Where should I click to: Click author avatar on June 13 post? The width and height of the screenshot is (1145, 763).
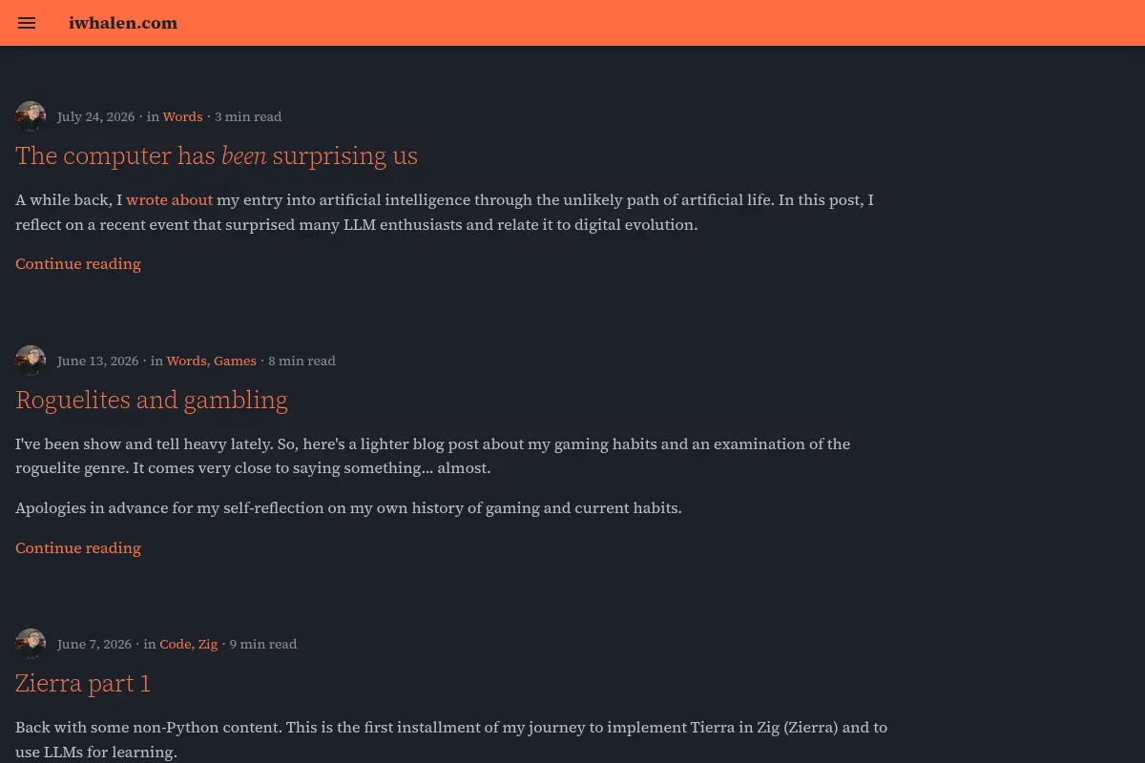31,361
